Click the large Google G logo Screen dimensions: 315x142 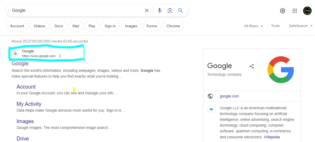coord(281,70)
